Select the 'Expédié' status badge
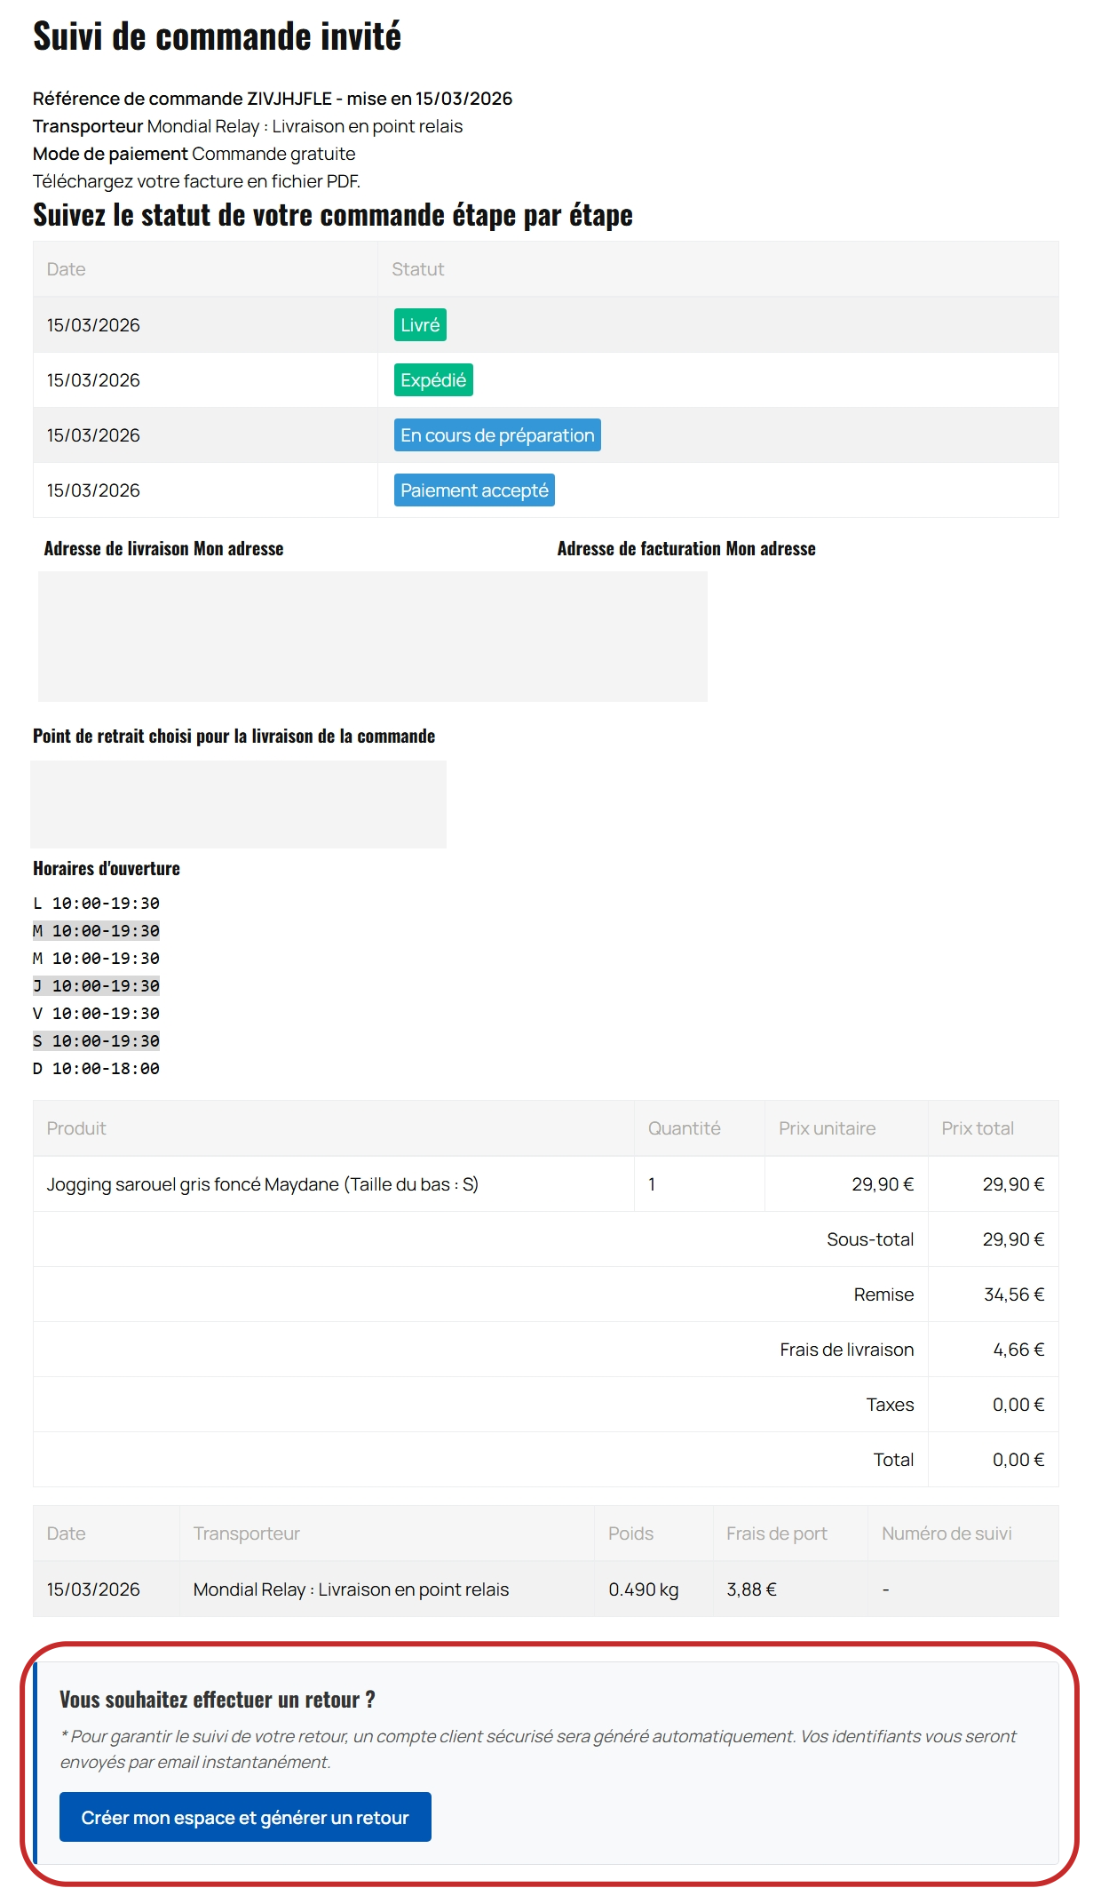This screenshot has height=1896, width=1109. tap(435, 379)
